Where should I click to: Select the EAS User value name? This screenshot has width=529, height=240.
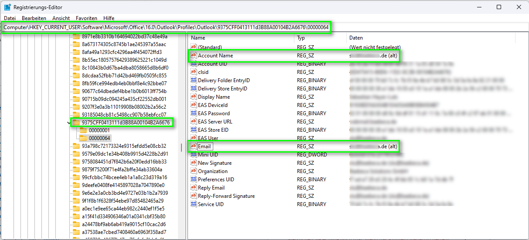(x=208, y=138)
